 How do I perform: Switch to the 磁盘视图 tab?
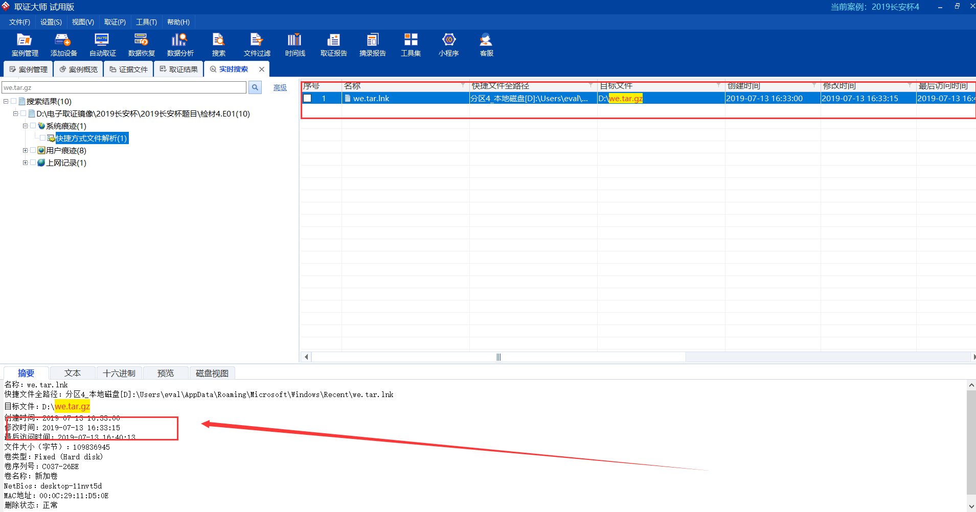212,373
